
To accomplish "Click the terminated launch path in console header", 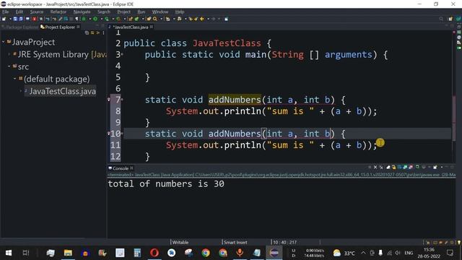I will click(282, 175).
